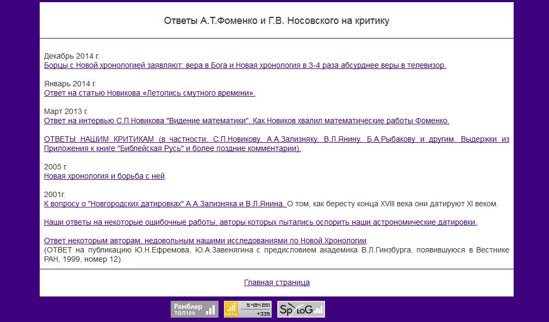Open link about Борцы с Новой хронологией

[x=245, y=65]
